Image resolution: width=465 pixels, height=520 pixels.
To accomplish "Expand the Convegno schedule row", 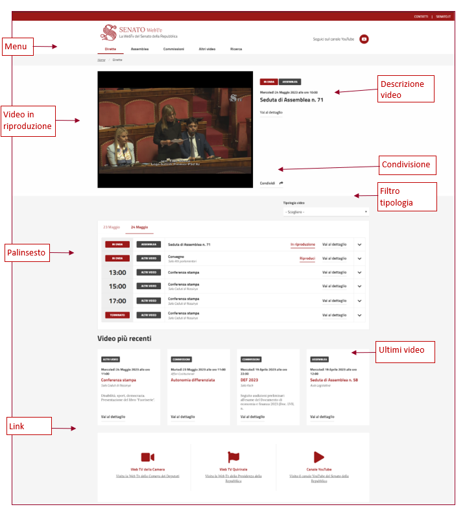I will [359, 259].
